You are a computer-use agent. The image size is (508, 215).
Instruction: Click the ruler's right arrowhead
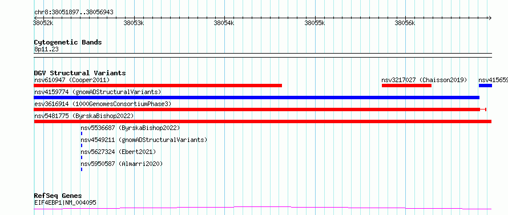click(x=490, y=18)
